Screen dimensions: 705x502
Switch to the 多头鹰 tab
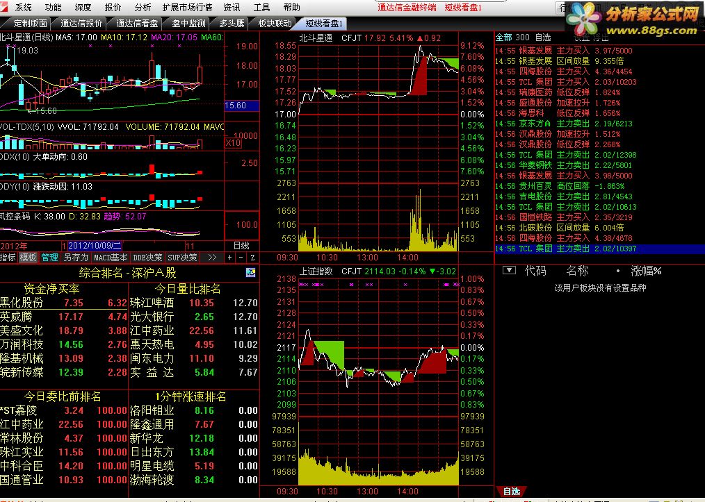pyautogui.click(x=232, y=24)
